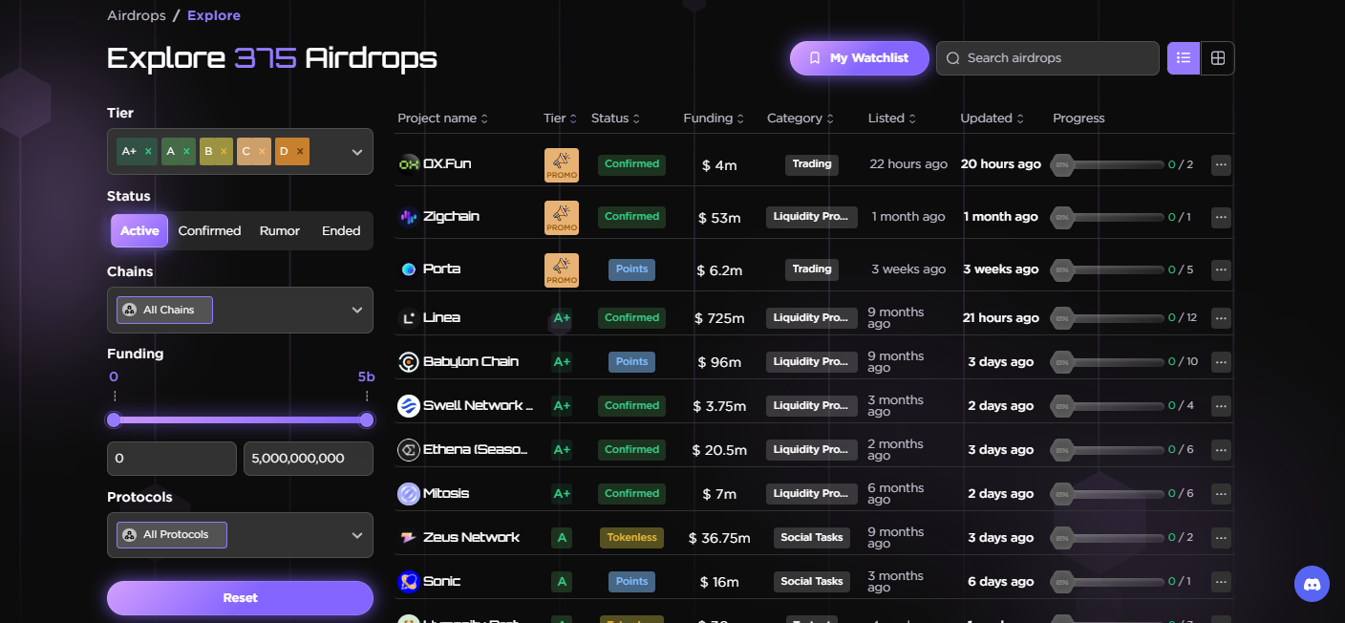Click the Linea project logo
1345x623 pixels.
coord(409,317)
